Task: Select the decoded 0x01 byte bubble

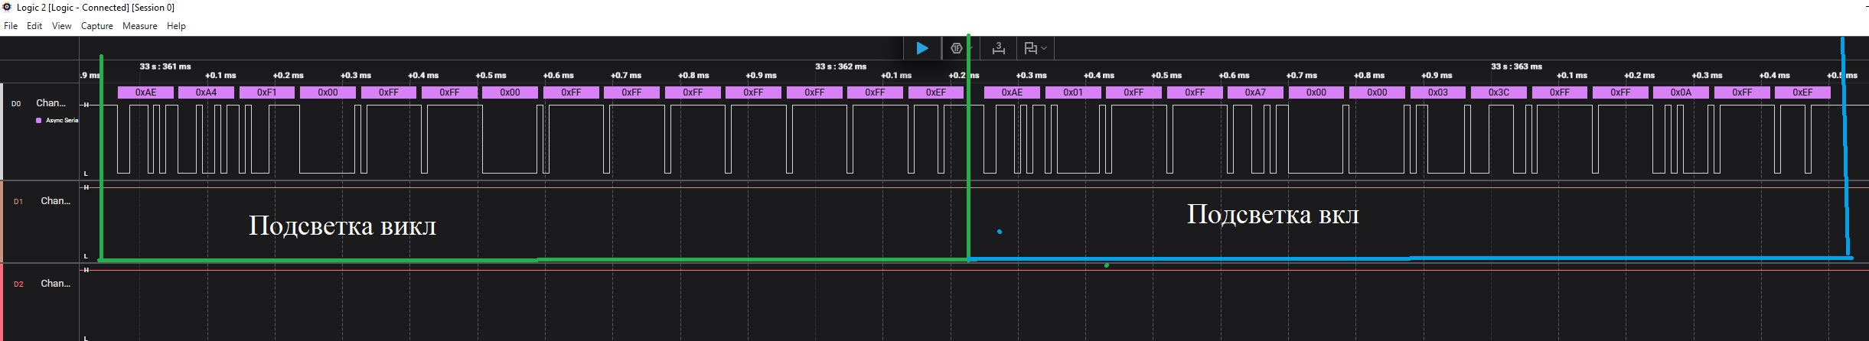Action: pos(1073,93)
